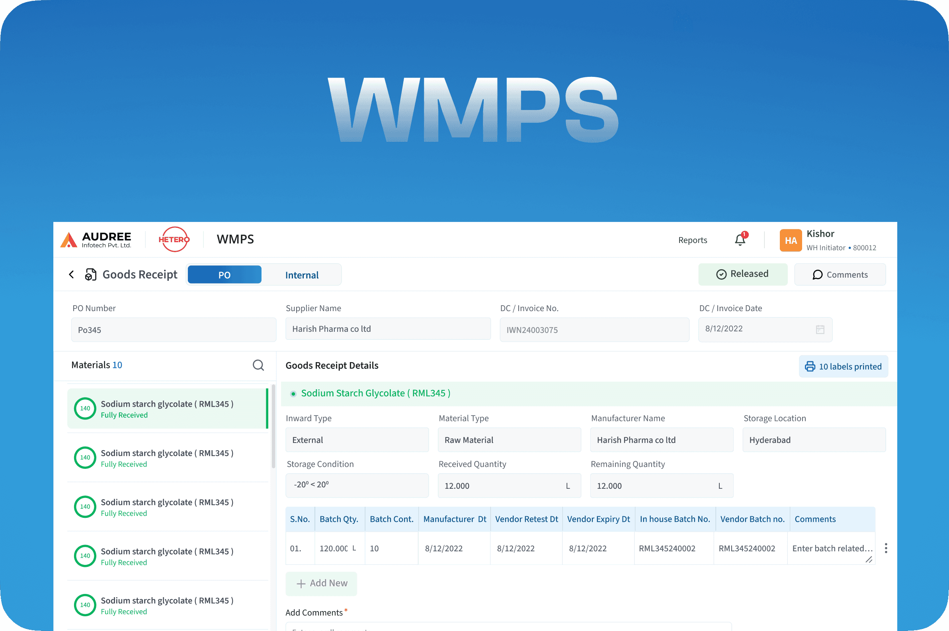Click the Audree Infotech logo
The image size is (949, 631).
click(96, 239)
